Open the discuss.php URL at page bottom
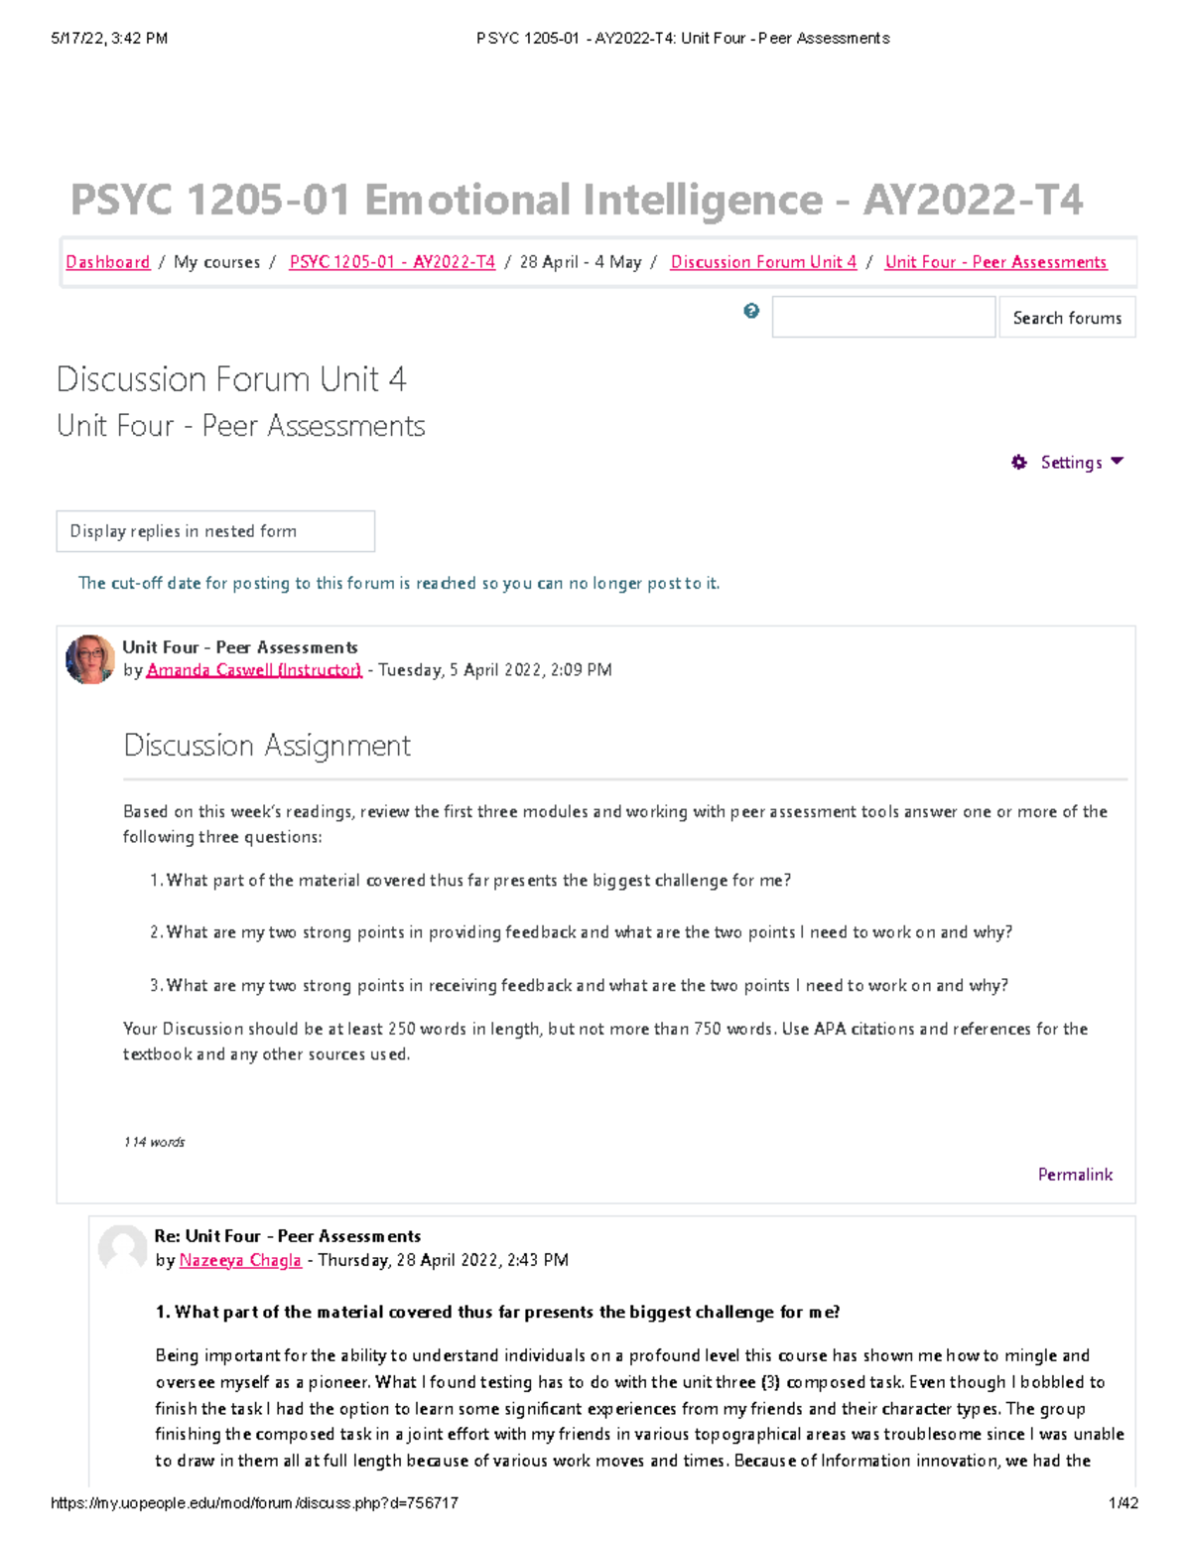 [x=253, y=1502]
